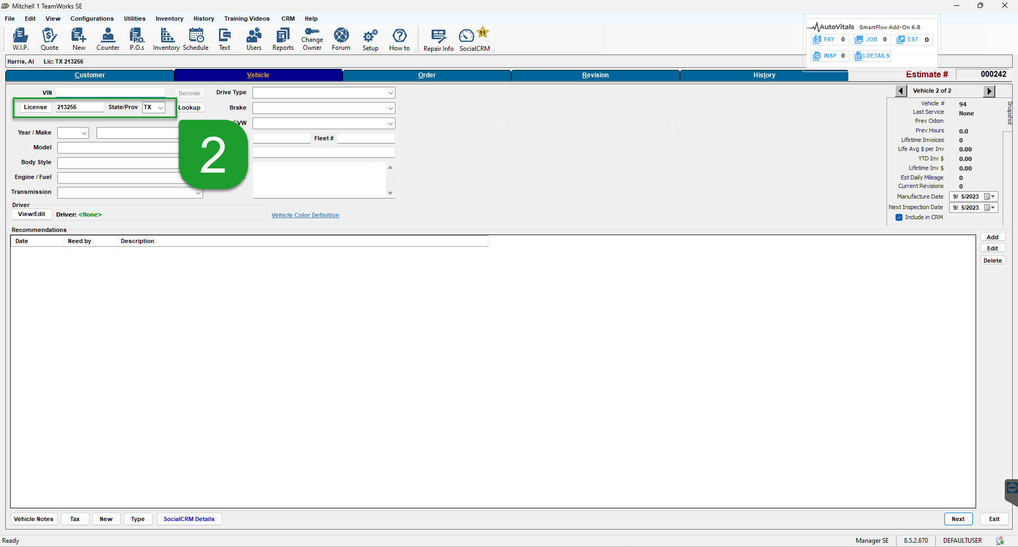Open the File menu
Image resolution: width=1018 pixels, height=547 pixels.
10,19
